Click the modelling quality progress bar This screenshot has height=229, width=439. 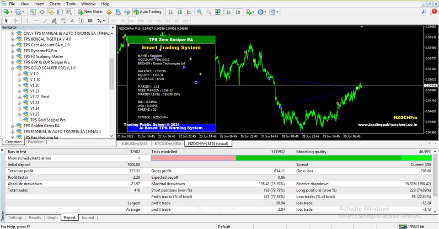pos(291,158)
